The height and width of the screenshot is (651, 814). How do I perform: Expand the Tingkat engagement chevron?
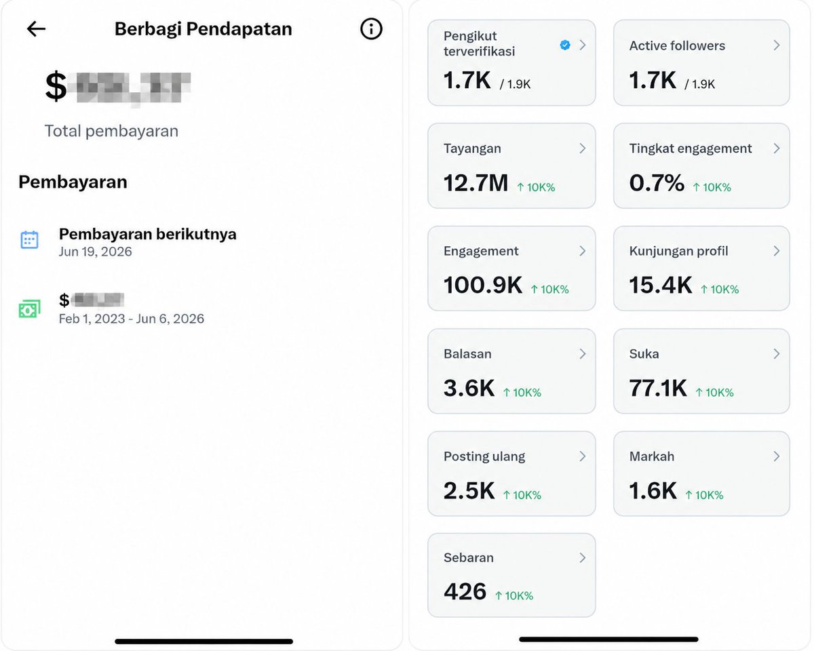[x=777, y=149]
